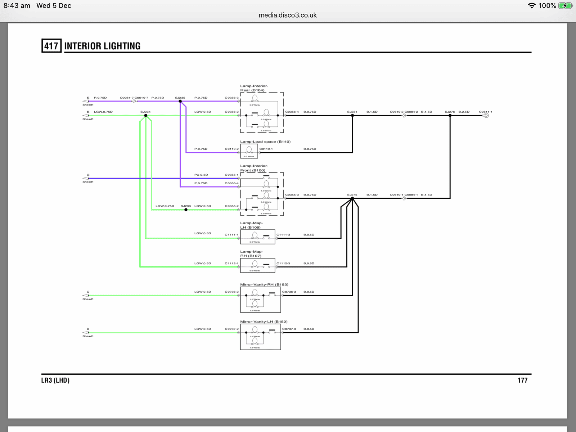
Task: Click the C1111-1 connector label
Action: click(231, 235)
